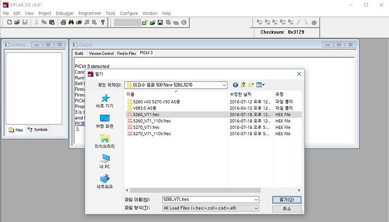Switch to the Files tab in project window
This screenshot has width=389, height=222.
pyautogui.click(x=16, y=130)
